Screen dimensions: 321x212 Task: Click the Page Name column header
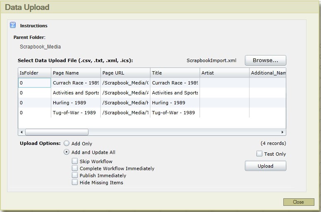pos(76,73)
